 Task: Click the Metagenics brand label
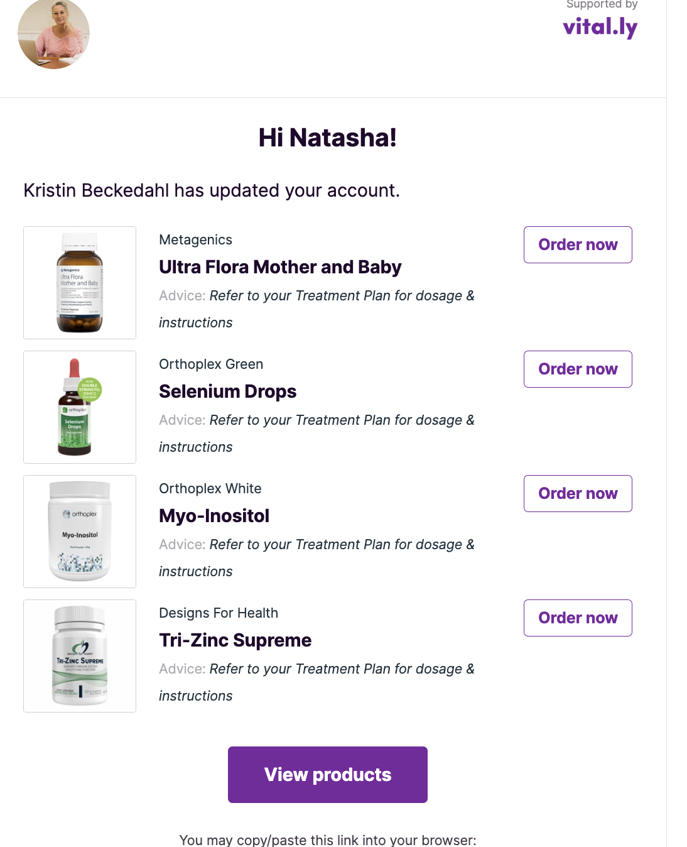(x=195, y=240)
